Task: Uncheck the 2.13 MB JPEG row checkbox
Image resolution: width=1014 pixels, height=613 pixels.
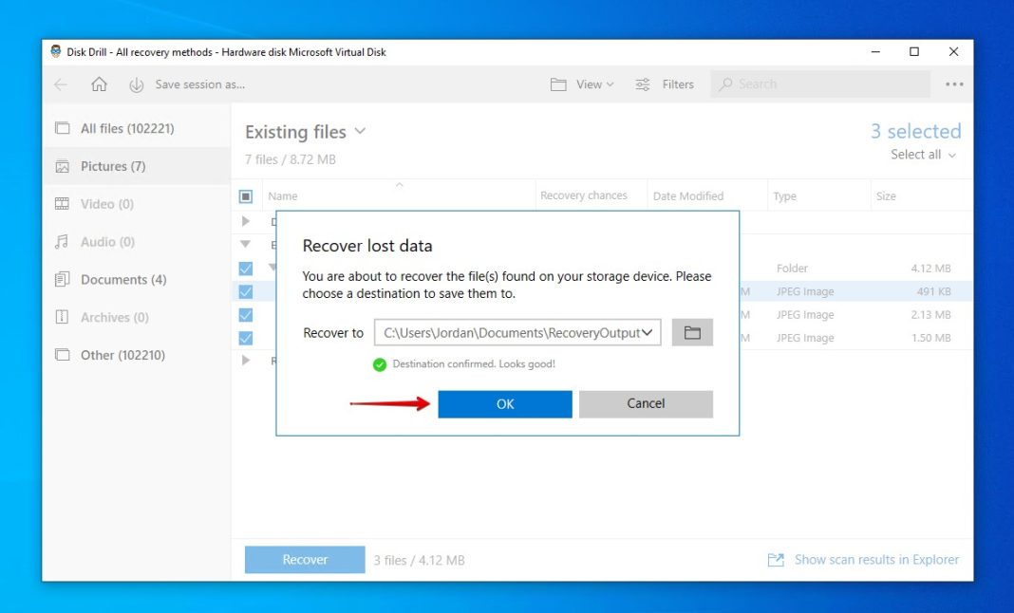Action: tap(246, 315)
